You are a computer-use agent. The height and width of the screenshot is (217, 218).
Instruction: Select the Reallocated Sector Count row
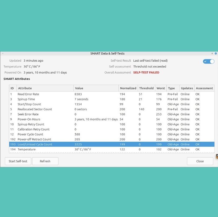(x=112, y=109)
